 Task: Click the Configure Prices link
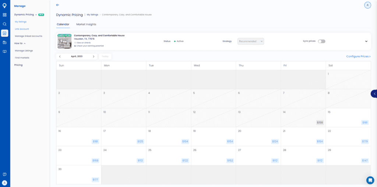coord(358,56)
